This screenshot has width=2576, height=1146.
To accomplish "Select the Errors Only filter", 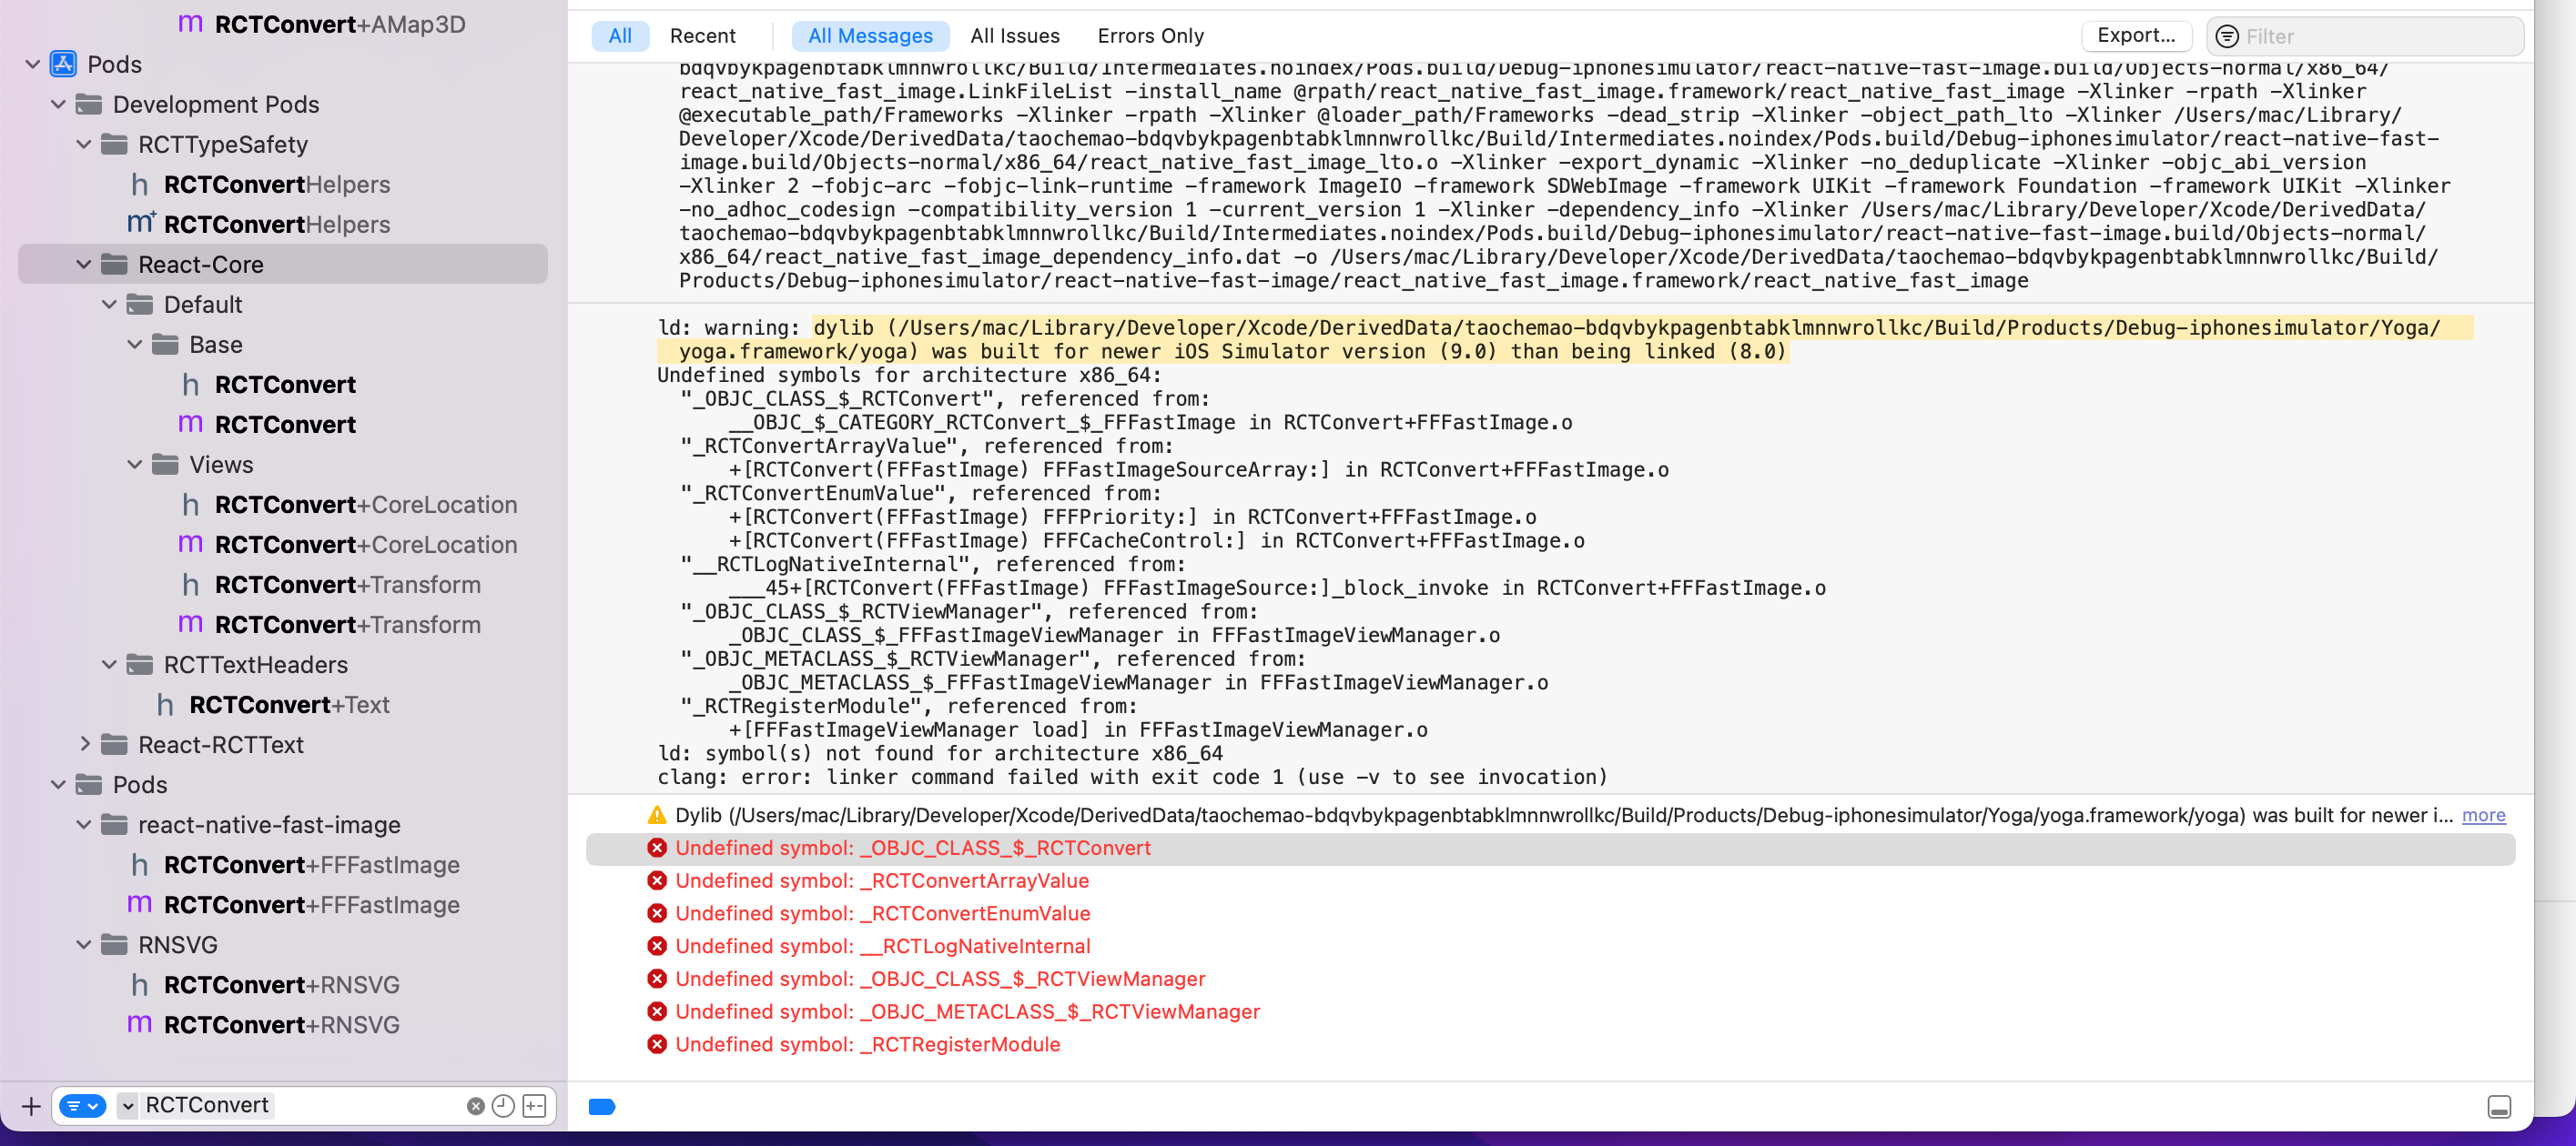I will pyautogui.click(x=1150, y=36).
